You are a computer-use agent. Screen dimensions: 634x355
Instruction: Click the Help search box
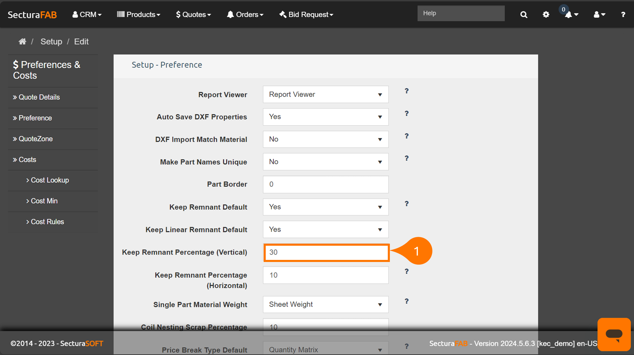click(460, 13)
